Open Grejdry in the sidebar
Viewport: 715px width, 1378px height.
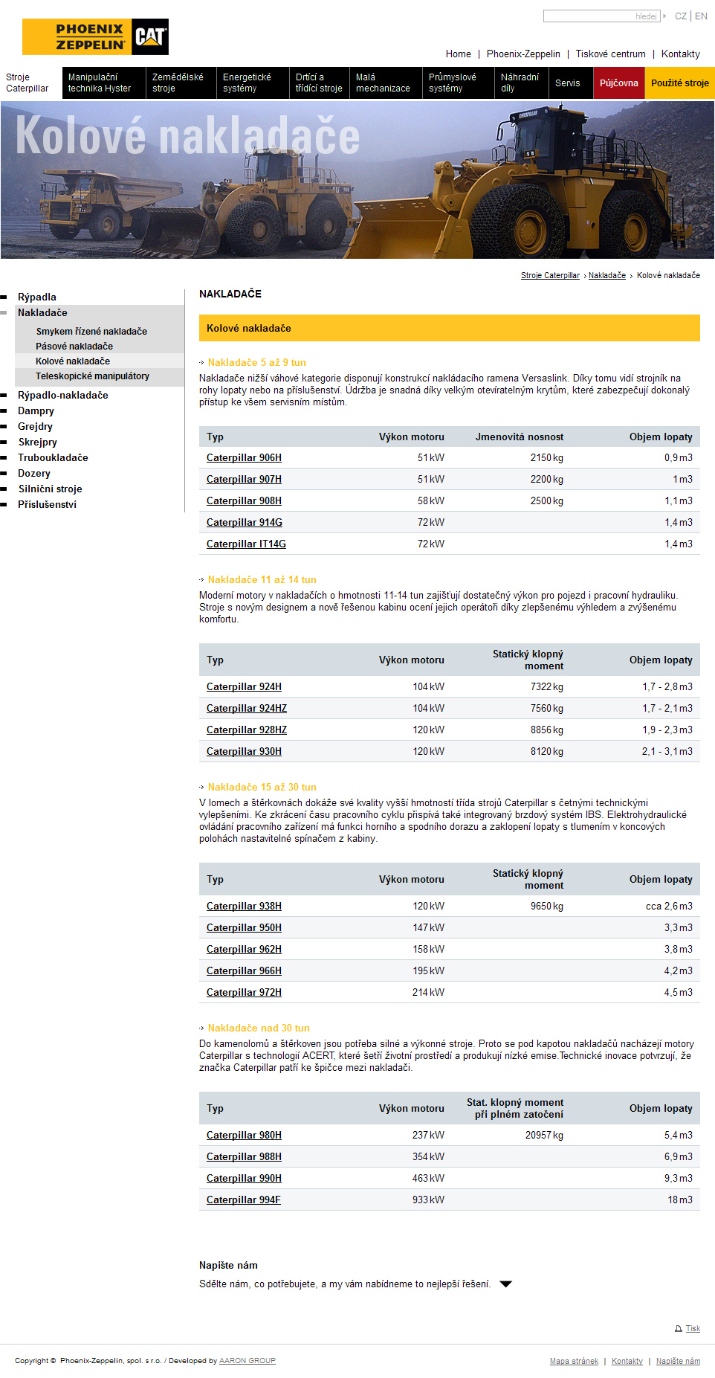click(x=35, y=426)
